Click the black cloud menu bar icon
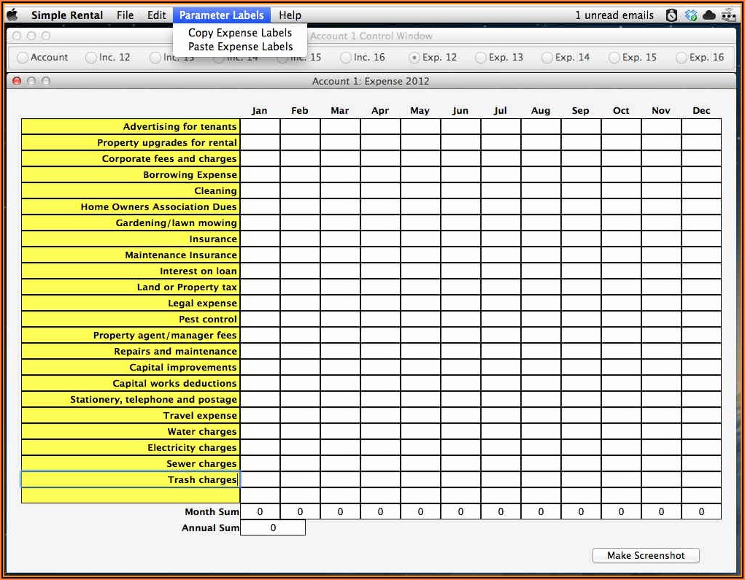 709,15
